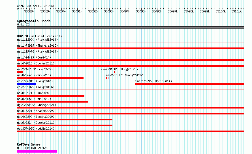The height and width of the screenshot is (154, 252).
Task: Click esv22467 (Conrad2009) label
Action: 35,69
